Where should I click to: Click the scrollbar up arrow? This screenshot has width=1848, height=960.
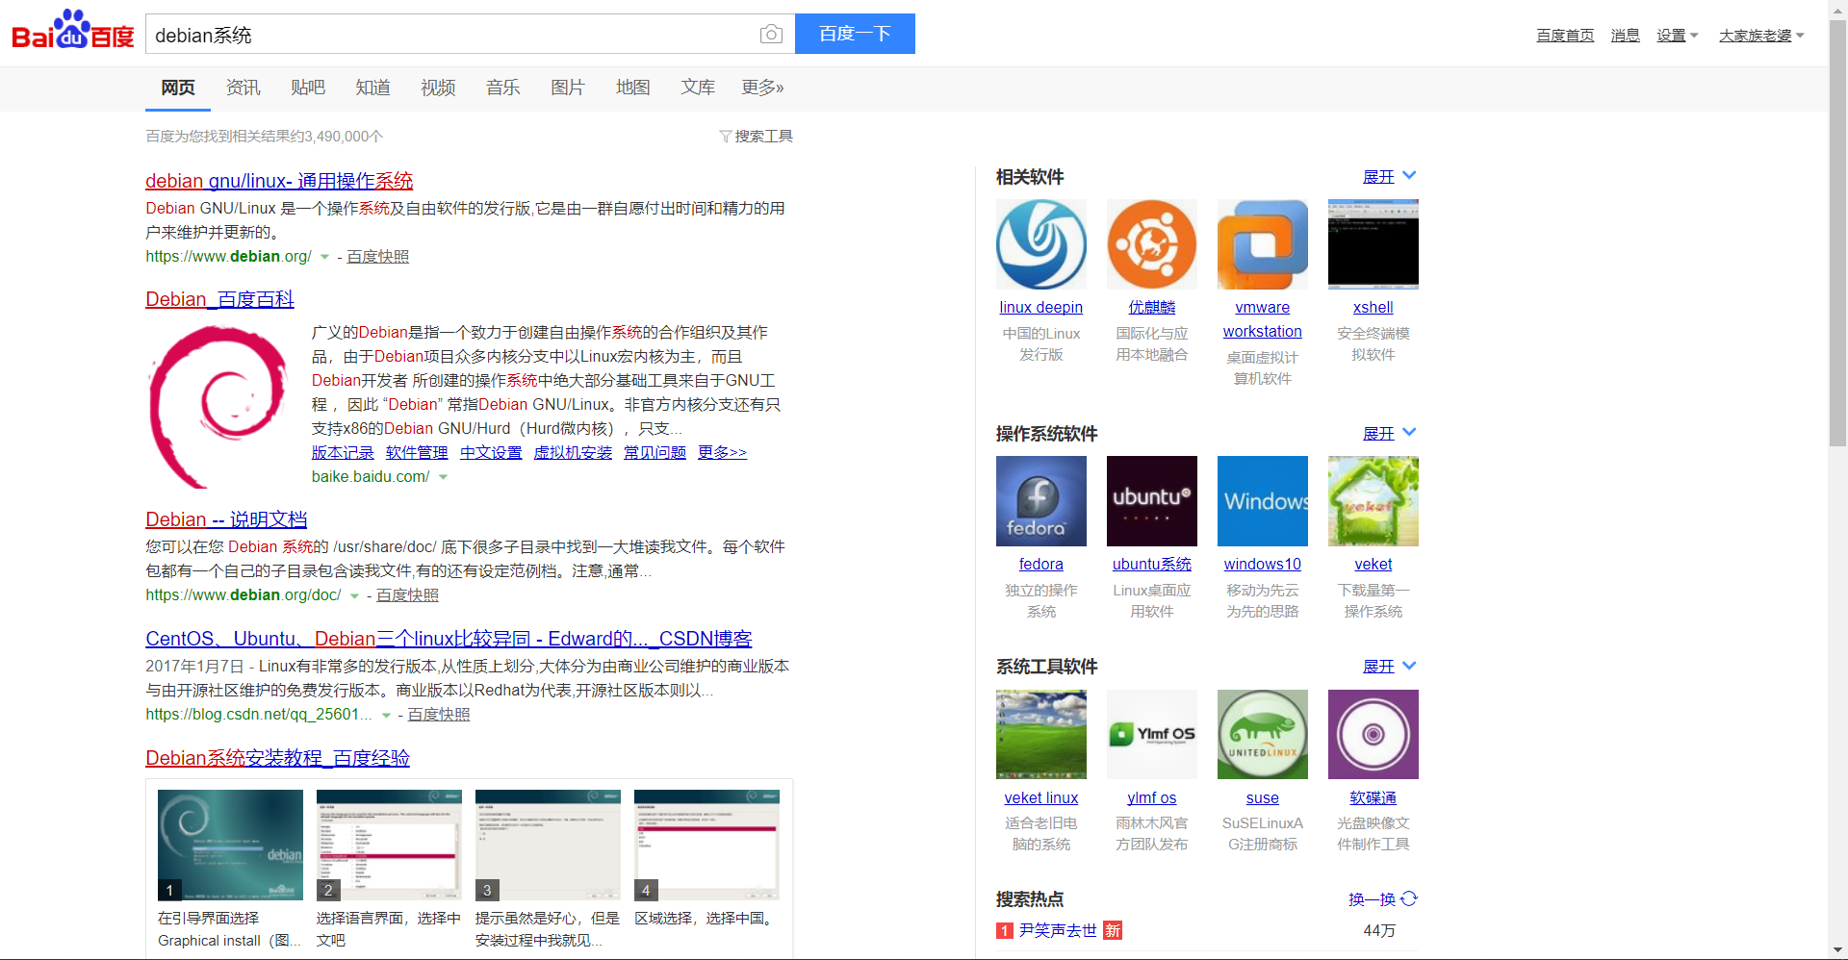coord(1837,9)
